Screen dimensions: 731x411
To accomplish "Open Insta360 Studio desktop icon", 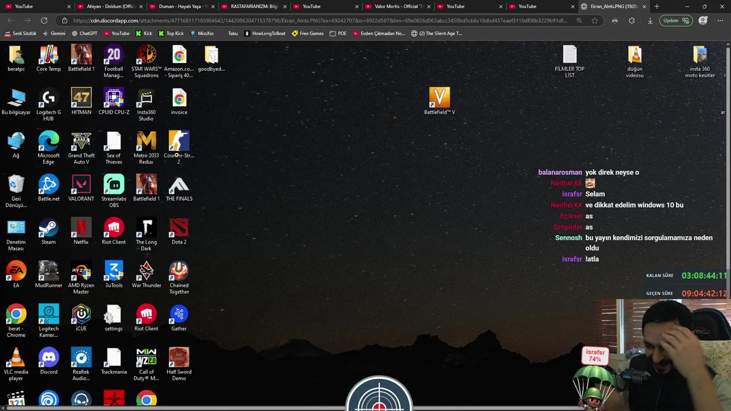I will pyautogui.click(x=146, y=105).
